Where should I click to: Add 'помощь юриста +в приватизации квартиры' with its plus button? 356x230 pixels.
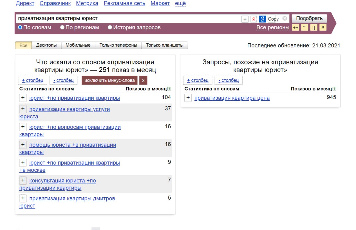(23, 145)
